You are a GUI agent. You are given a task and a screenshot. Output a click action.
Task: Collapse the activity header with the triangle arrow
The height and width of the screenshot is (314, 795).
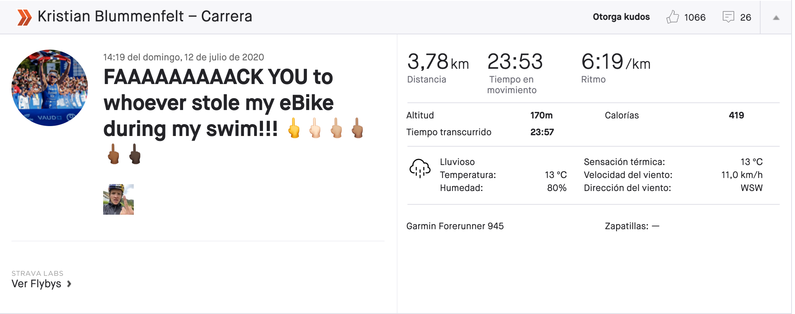point(776,18)
